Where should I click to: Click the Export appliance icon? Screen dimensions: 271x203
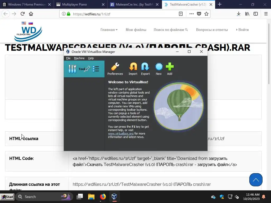coord(145,69)
